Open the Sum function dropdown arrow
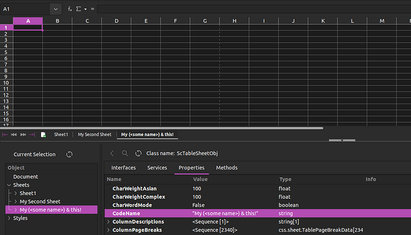The width and height of the screenshot is (411, 235). [x=85, y=9]
